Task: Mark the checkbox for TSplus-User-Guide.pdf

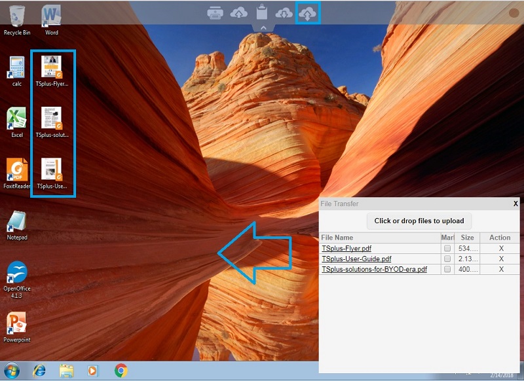Action: coord(447,259)
